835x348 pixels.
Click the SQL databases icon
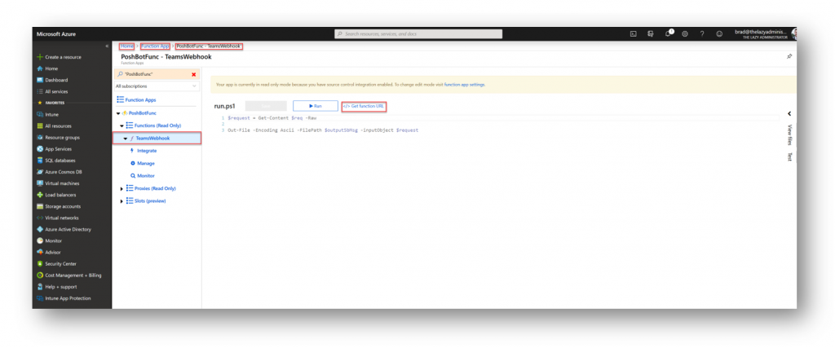(39, 161)
